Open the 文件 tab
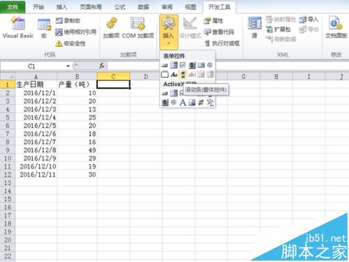349x262 pixels. point(13,7)
